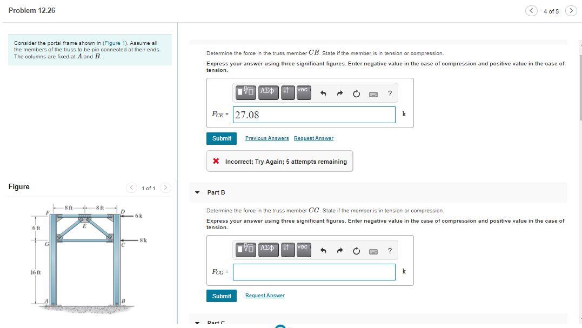Click the 'Figure' panel heading
582x328 pixels.
19,186
